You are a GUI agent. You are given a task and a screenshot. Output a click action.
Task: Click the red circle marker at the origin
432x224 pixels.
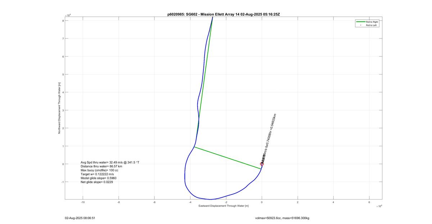[262, 164]
